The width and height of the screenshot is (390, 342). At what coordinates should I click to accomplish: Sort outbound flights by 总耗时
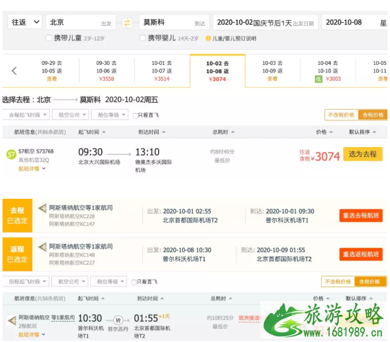[223, 132]
